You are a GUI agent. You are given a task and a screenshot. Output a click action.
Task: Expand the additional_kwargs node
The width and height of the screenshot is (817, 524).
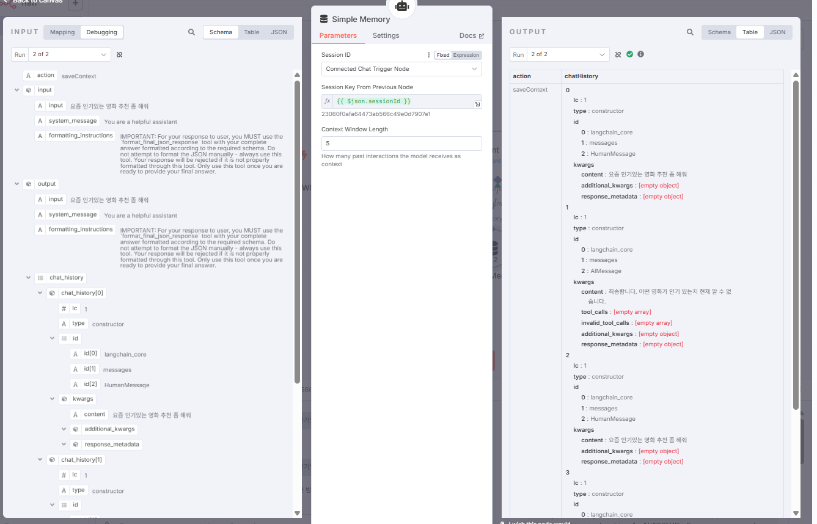coord(64,429)
